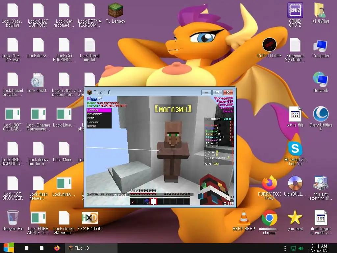Open Lock.Mine... file icon
The image size is (337, 253).
(64, 149)
